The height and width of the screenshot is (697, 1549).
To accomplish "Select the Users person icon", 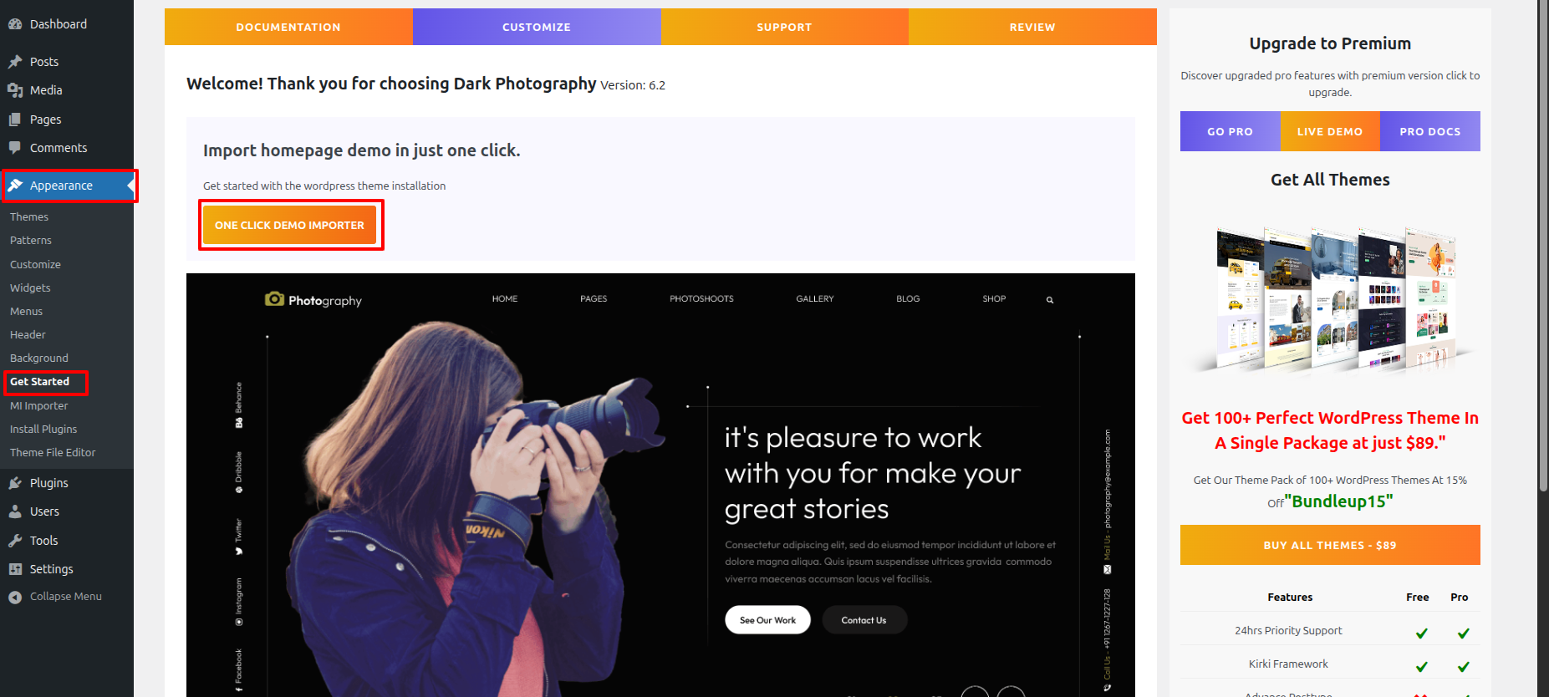I will click(15, 511).
